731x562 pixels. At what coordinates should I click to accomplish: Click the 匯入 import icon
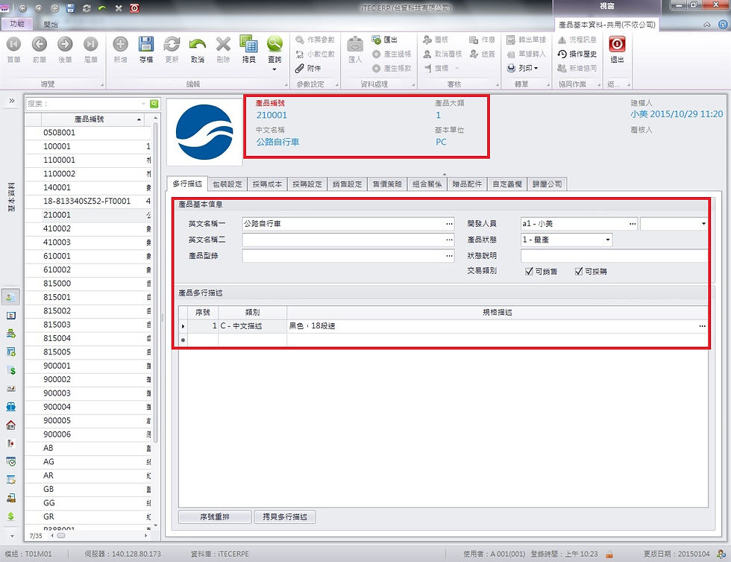[355, 45]
